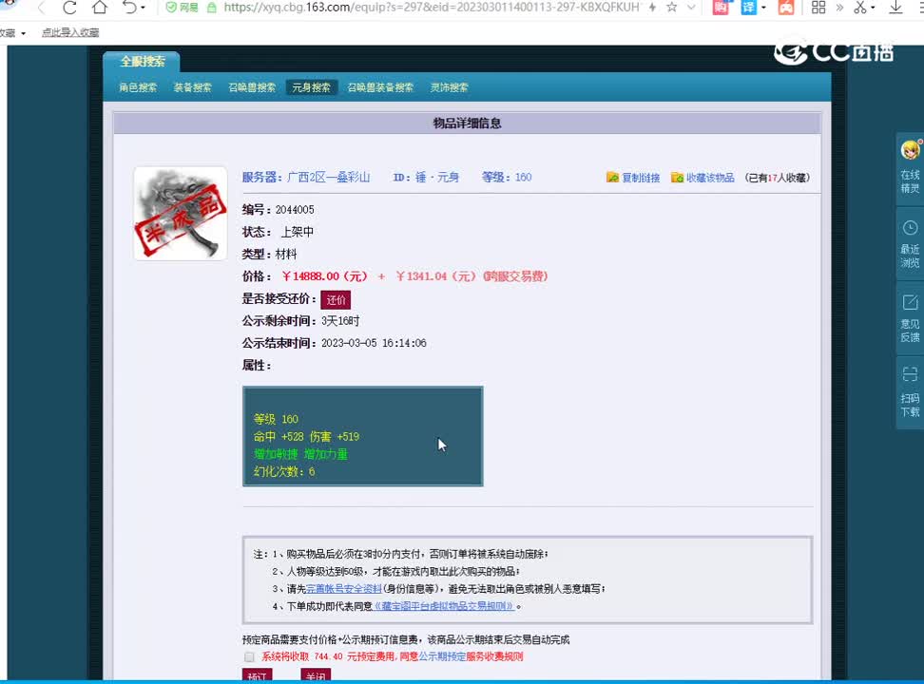Click the price ￥14888.00（元）
Viewport: 924px width, 684px height.
coord(324,276)
